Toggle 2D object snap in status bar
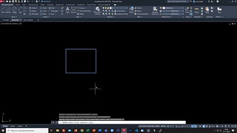Image resolution: width=237 pixels, height=133 pixels. point(196,126)
